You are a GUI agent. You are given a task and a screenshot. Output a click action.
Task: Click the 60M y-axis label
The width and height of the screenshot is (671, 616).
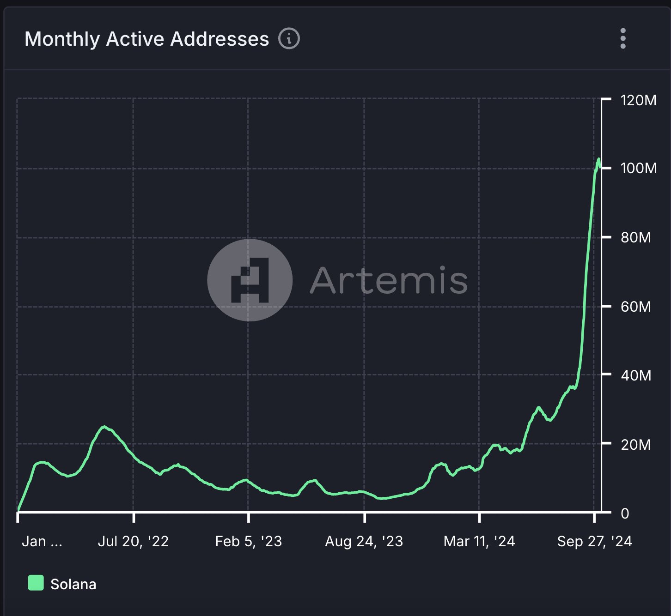click(636, 306)
